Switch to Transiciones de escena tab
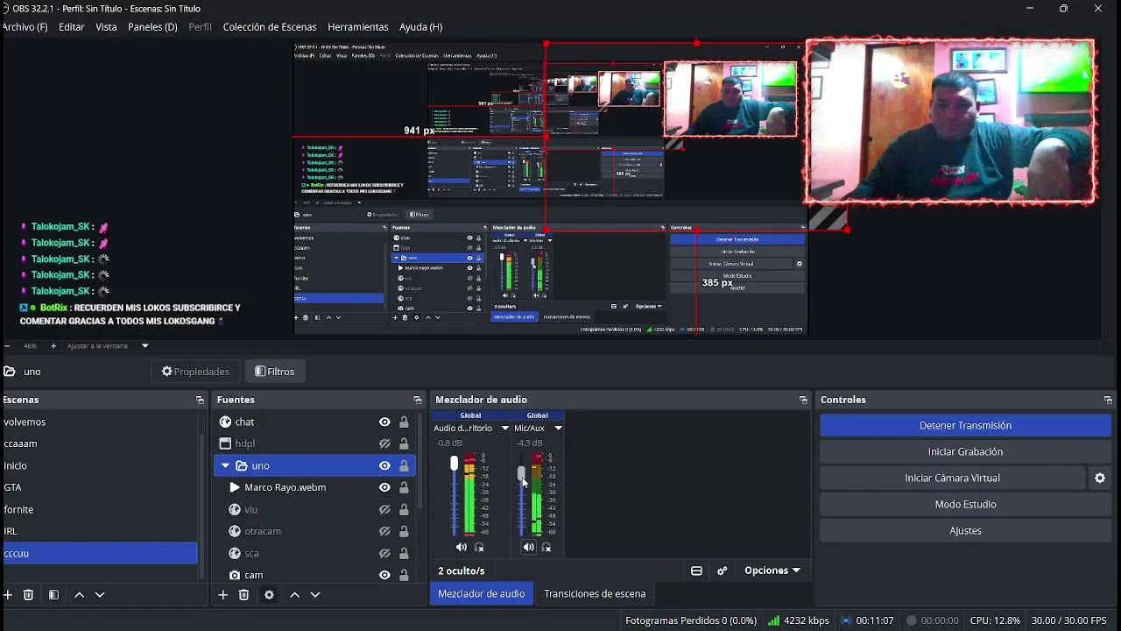Screen dimensions: 1121x631 pyautogui.click(x=595, y=593)
